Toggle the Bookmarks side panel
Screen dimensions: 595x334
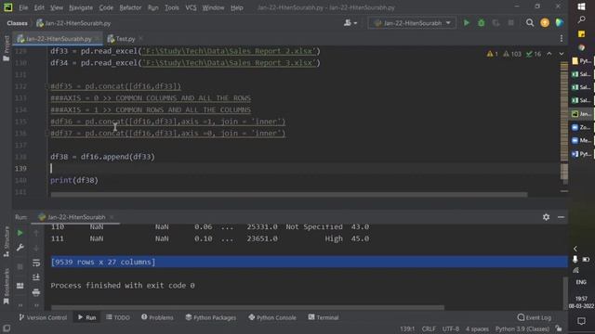pyautogui.click(x=7, y=286)
